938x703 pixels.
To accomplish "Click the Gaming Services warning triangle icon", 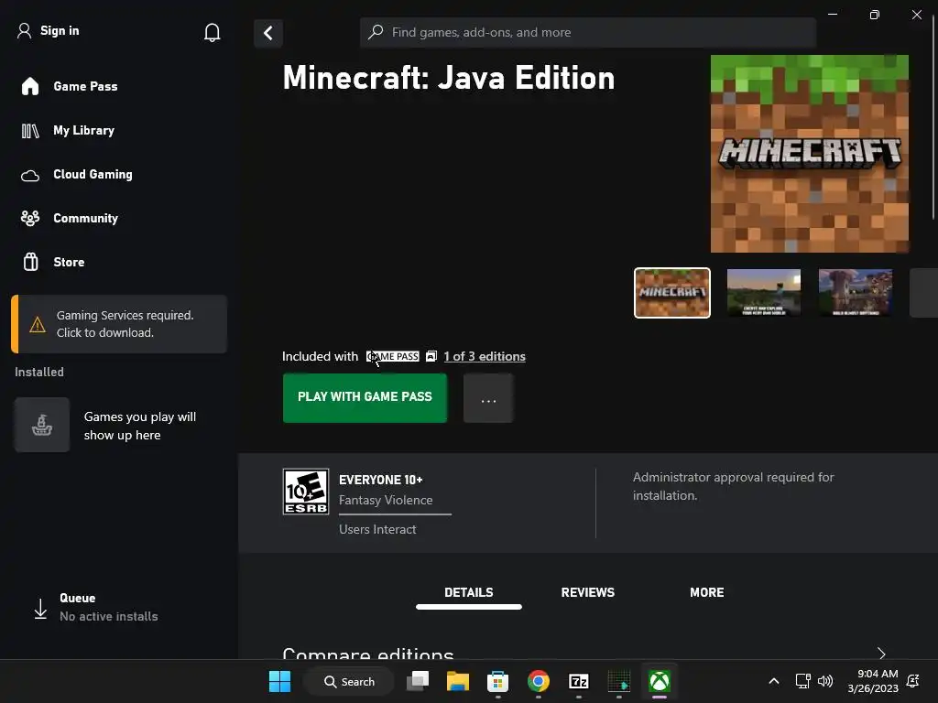I will click(x=38, y=325).
